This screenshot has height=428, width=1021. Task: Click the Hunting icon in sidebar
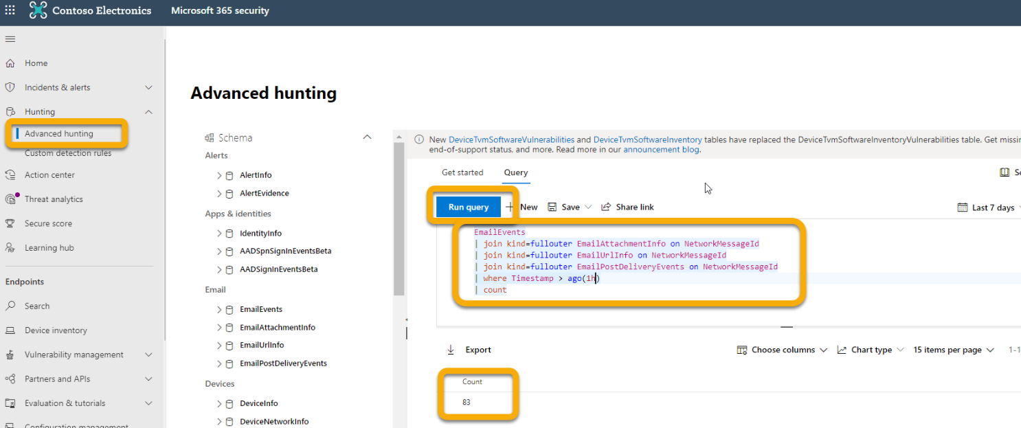[10, 111]
